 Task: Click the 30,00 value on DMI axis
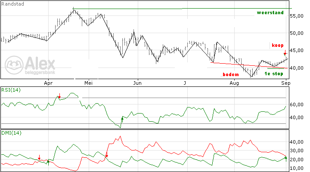(x=297, y=150)
